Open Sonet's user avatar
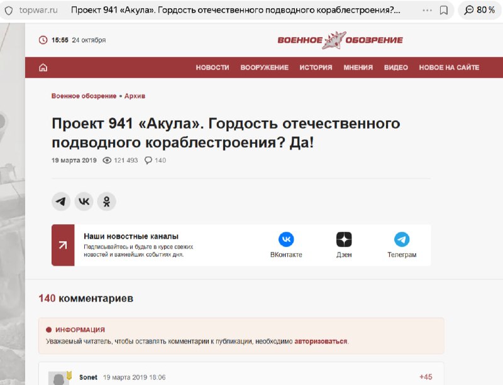Image resolution: width=503 pixels, height=385 pixels. click(58, 378)
